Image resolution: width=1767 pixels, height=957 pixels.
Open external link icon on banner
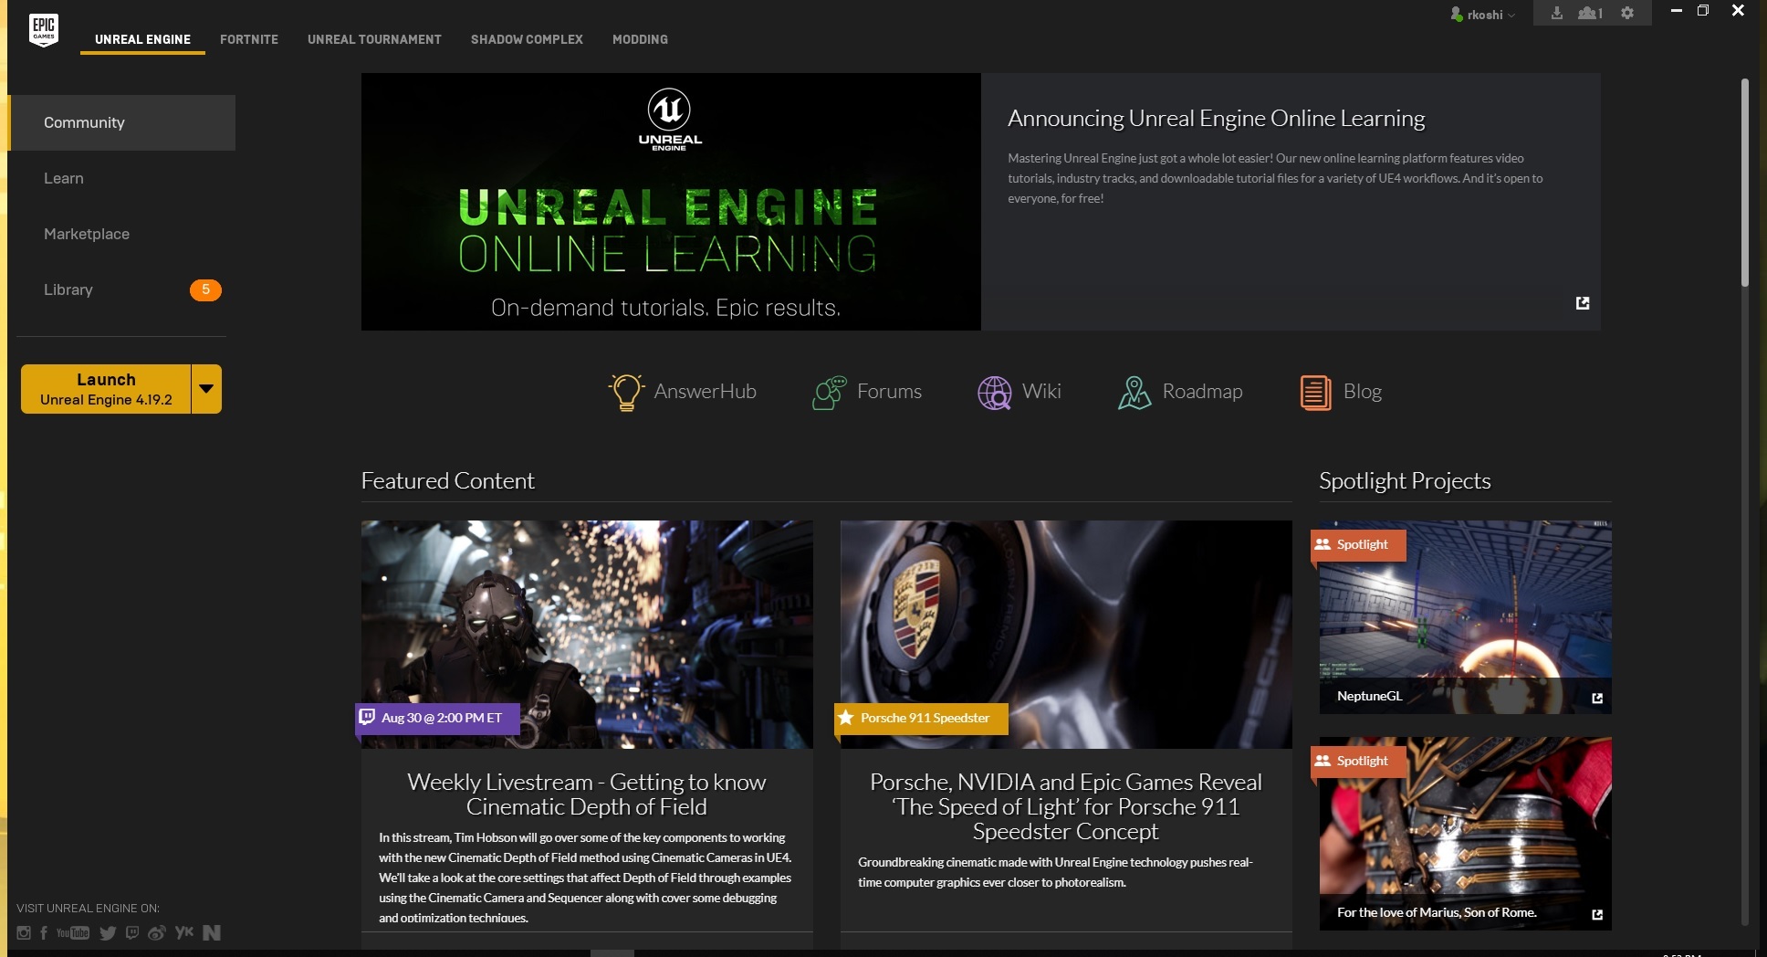point(1583,303)
